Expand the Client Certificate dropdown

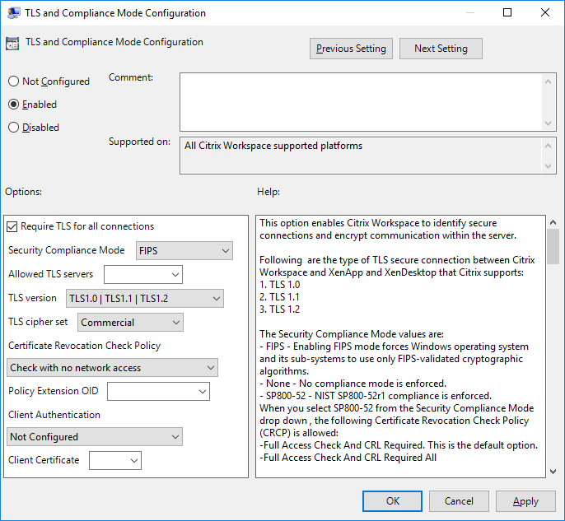pos(114,460)
